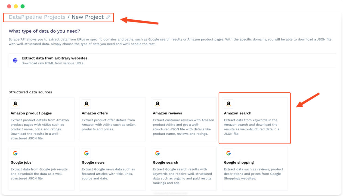The width and height of the screenshot is (343, 196).
Task: Maximize the window with green button
Action: (23, 6)
